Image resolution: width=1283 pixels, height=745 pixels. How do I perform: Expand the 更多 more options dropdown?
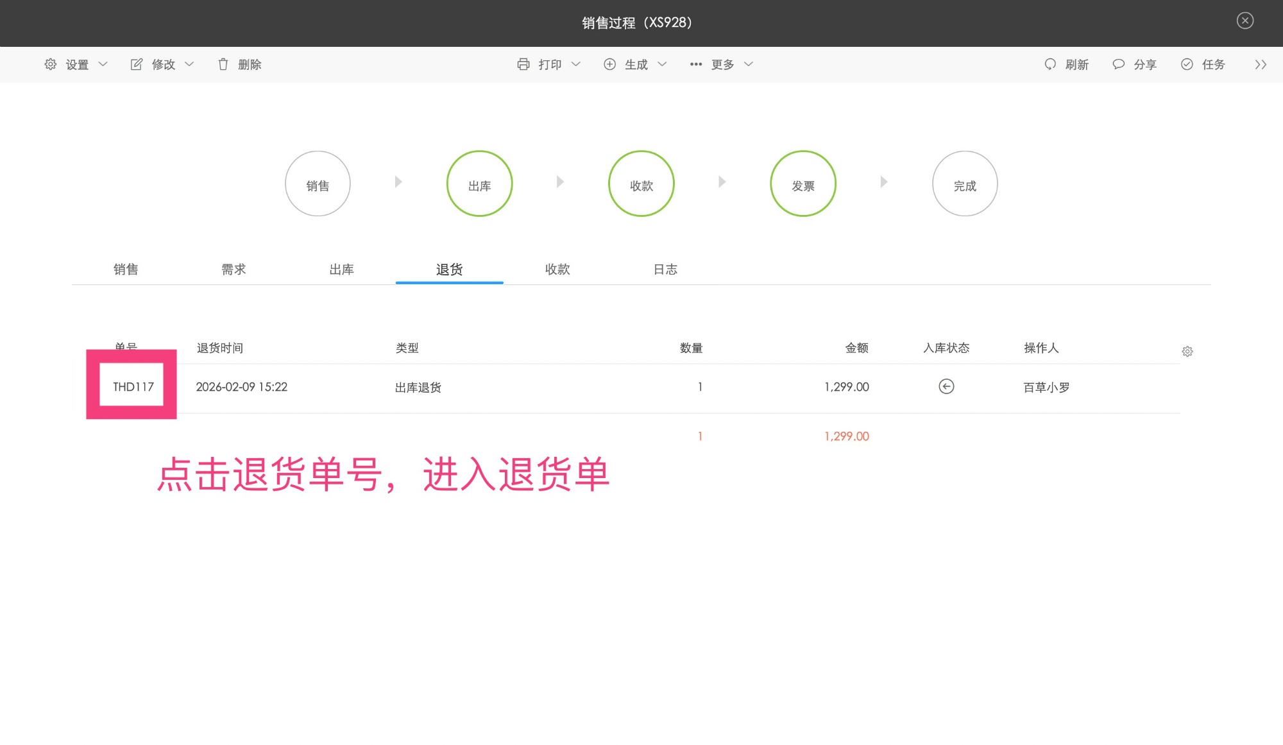[724, 64]
